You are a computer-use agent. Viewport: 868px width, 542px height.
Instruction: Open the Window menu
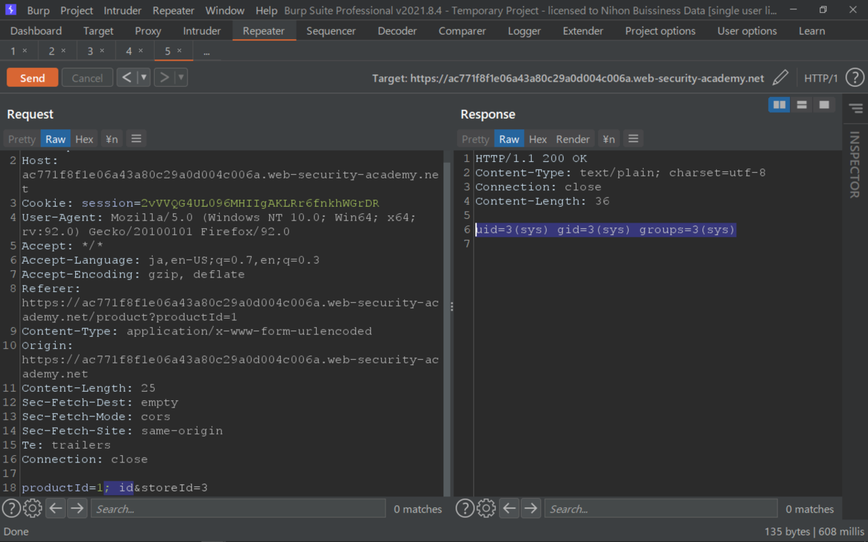225,11
